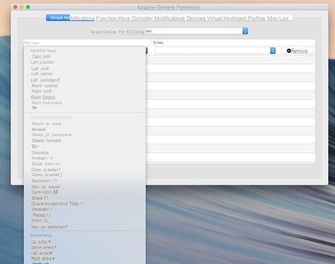Choose the Backslash entry
The image size is (335, 264).
click(x=44, y=181)
